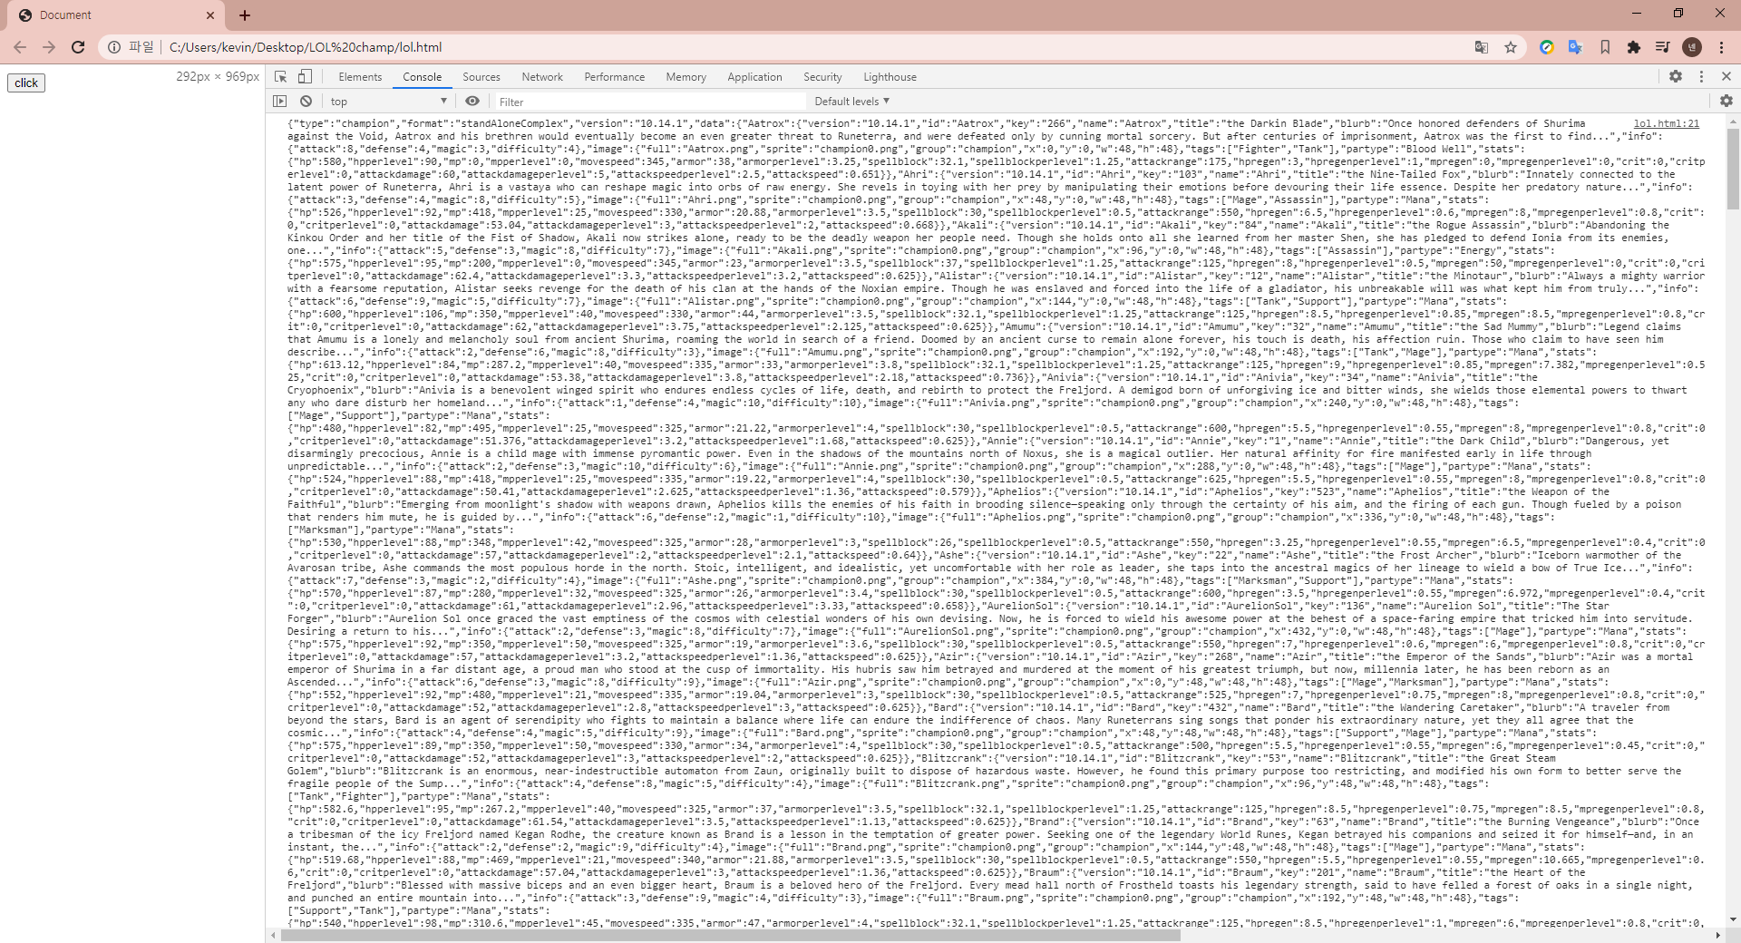Click the scroll-down arrow of console scrollbar
The image size is (1741, 943).
1733,919
